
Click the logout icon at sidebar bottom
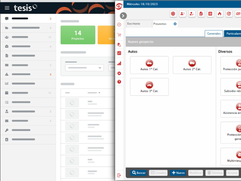(x=119, y=175)
